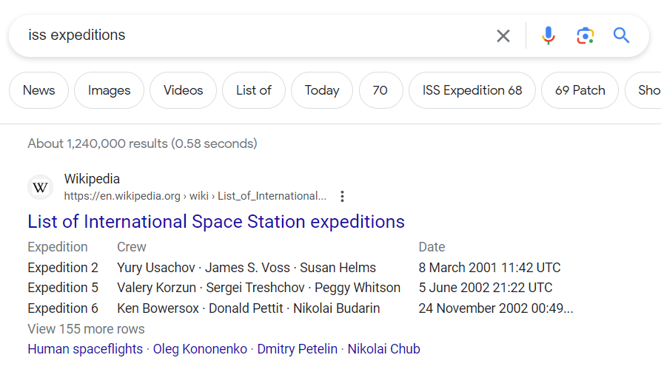Viewport: 661px width, 372px height.
Task: Switch to the Images filter
Action: point(110,90)
